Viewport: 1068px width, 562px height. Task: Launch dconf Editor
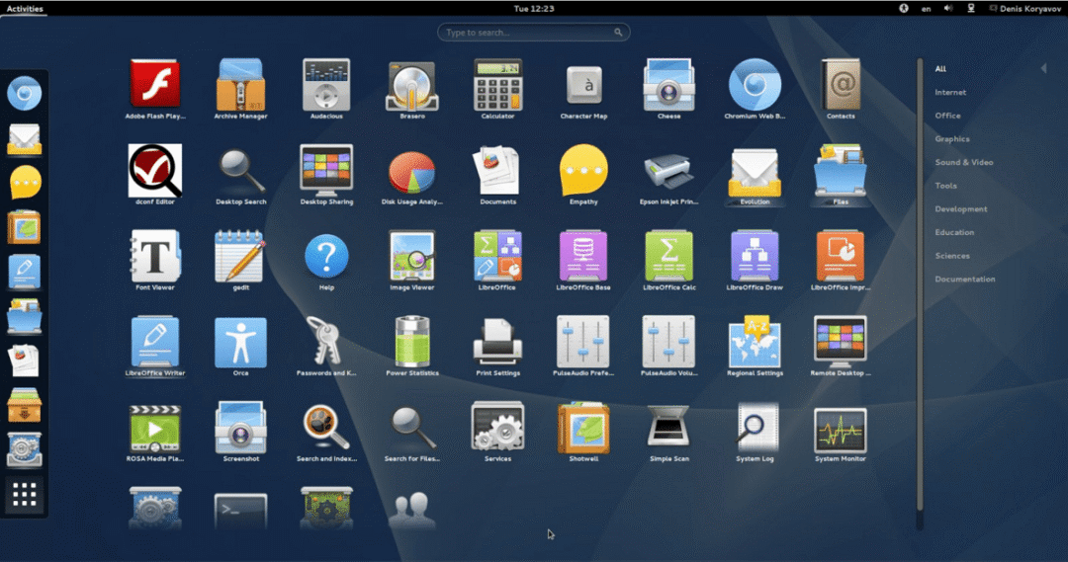tap(155, 175)
